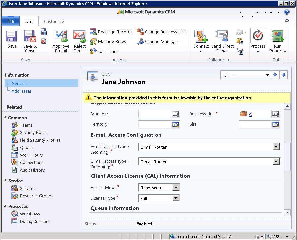The image size is (297, 240).
Task: Open Services under Service
Action: [23, 189]
